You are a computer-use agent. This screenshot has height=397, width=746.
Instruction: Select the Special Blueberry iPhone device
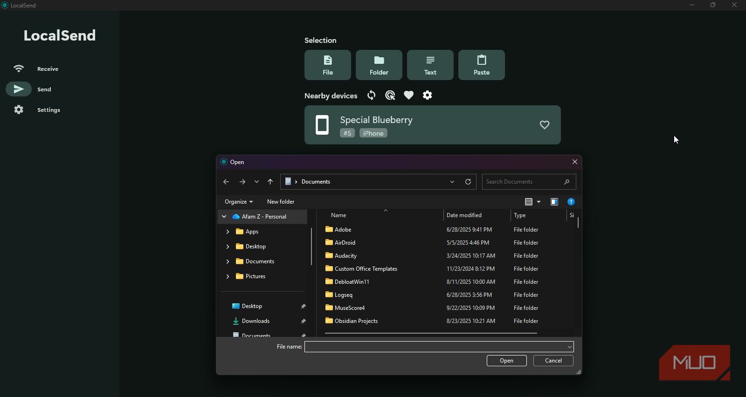(433, 125)
